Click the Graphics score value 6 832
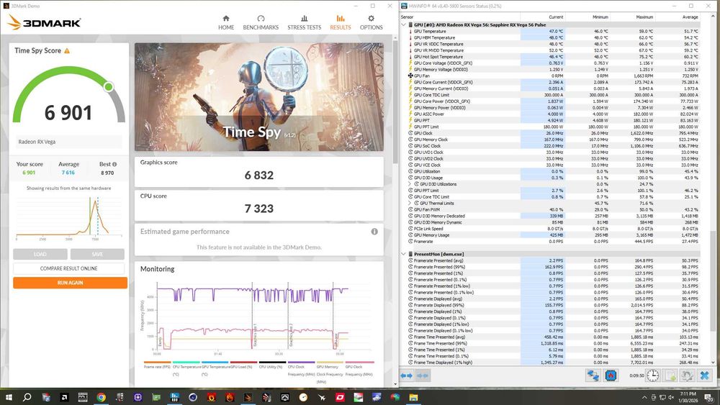 click(x=259, y=176)
